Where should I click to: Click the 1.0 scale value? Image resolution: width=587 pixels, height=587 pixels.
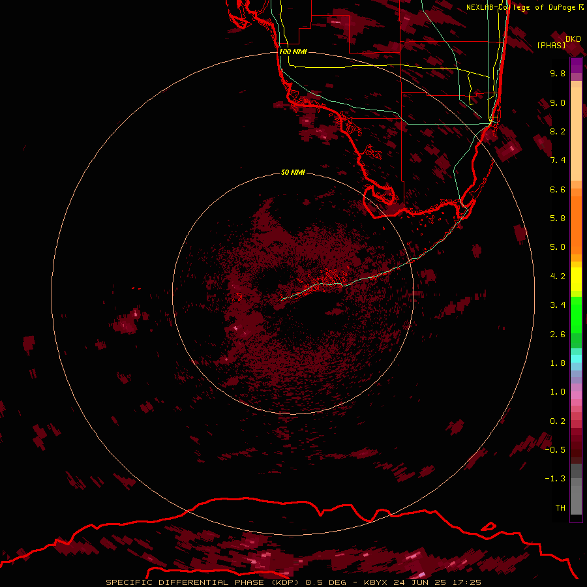click(x=558, y=392)
